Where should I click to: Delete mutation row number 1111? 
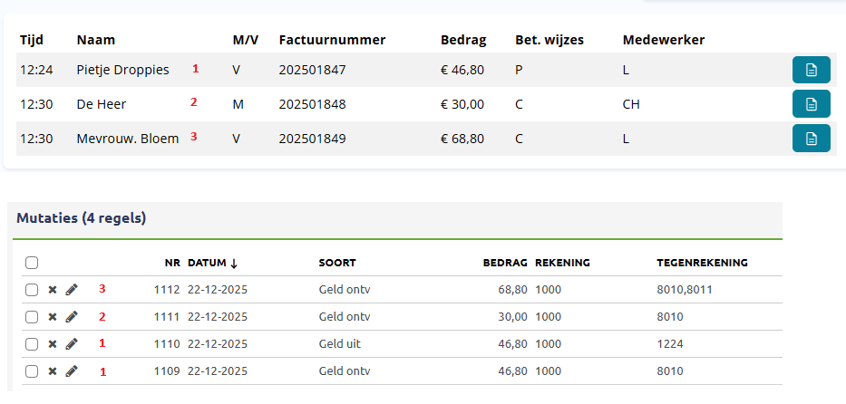point(52,317)
